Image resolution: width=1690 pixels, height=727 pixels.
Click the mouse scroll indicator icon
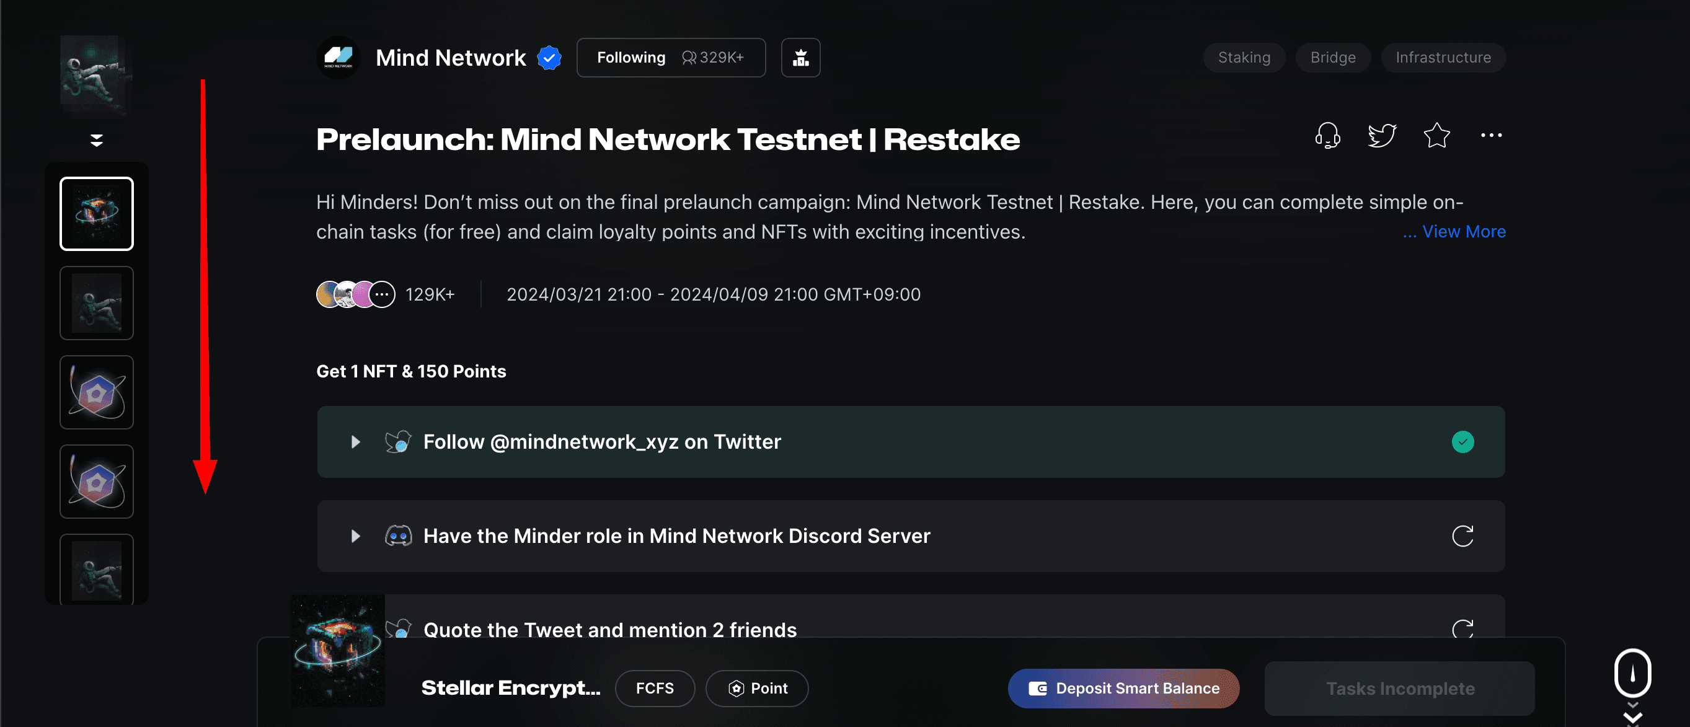(x=1632, y=672)
